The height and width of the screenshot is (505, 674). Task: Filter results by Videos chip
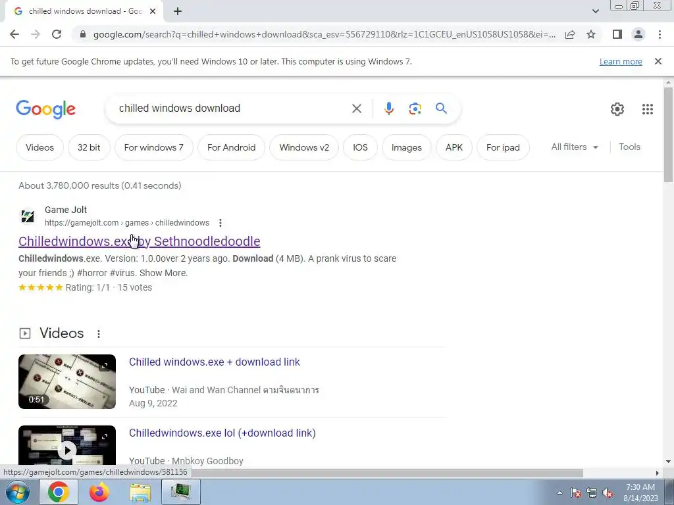click(x=39, y=147)
